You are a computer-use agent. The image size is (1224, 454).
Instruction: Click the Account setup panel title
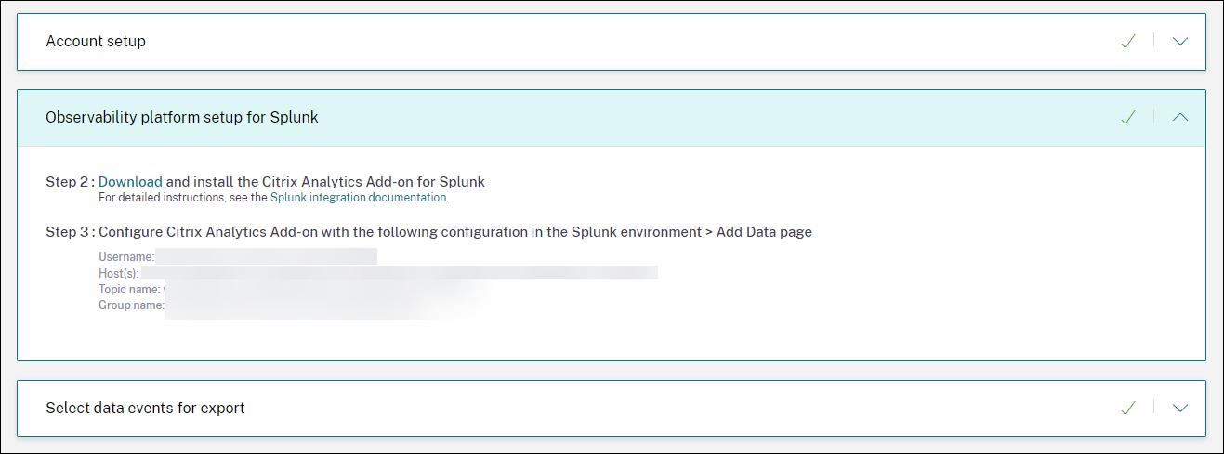click(x=96, y=41)
